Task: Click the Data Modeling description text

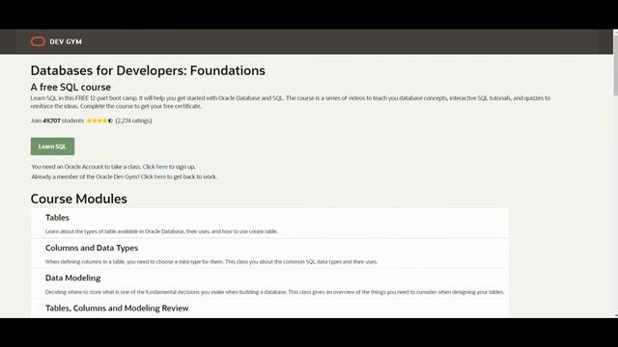Action: [274, 292]
